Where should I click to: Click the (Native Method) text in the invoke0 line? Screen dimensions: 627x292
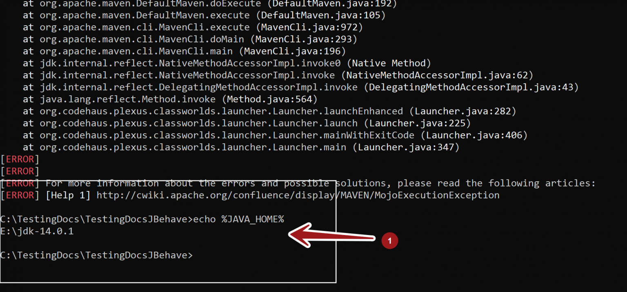391,63
